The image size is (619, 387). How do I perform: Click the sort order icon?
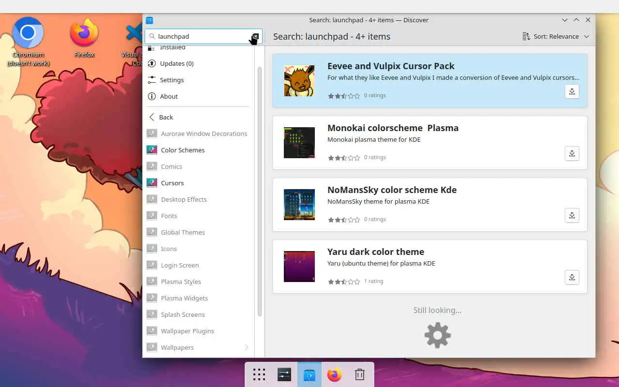526,36
